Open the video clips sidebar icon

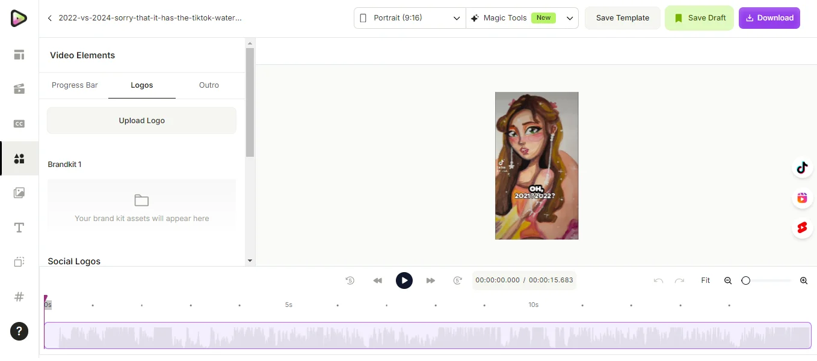(x=19, y=89)
